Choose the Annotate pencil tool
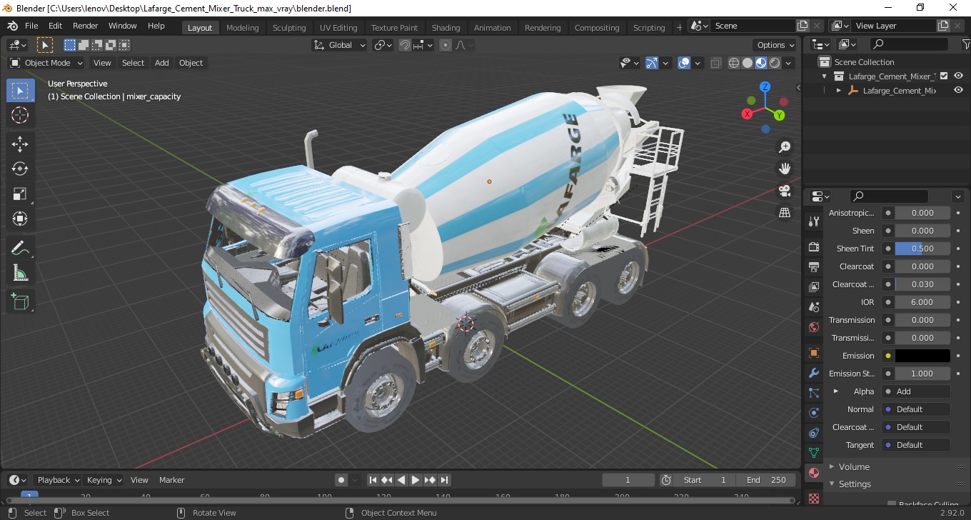The width and height of the screenshot is (971, 520). pyautogui.click(x=20, y=248)
